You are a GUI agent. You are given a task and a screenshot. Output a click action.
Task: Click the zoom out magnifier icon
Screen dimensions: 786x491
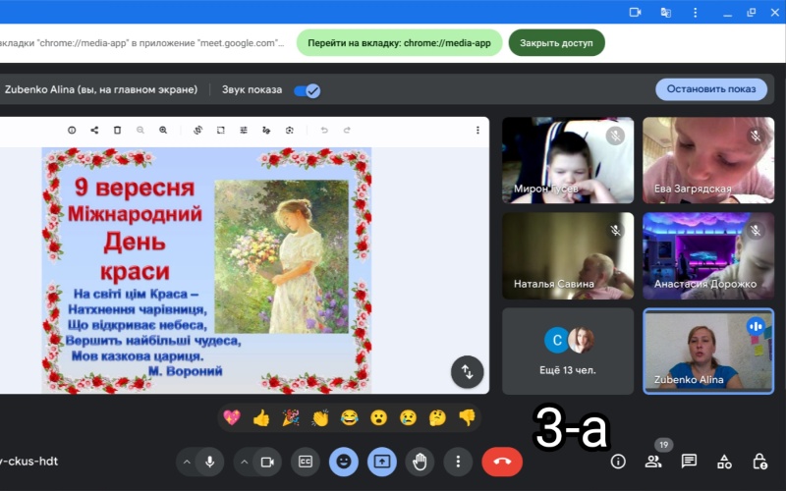pos(140,131)
